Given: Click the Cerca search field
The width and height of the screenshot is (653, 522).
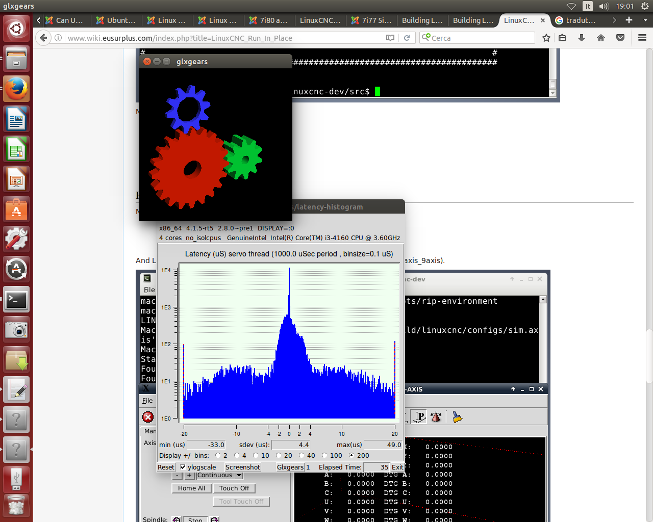Looking at the screenshot, I should click(477, 38).
